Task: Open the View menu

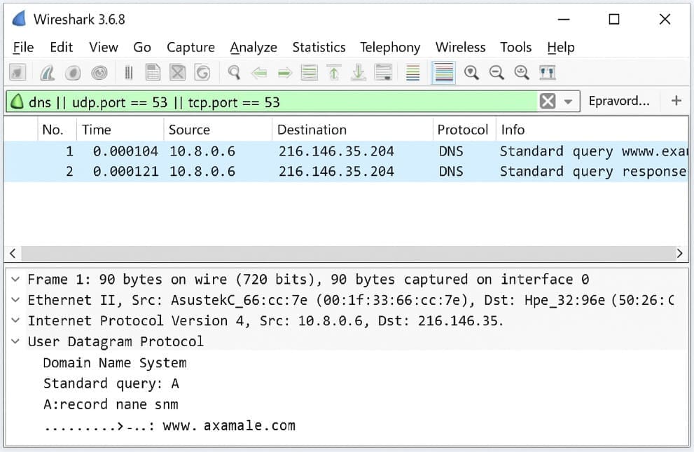Action: [x=104, y=47]
